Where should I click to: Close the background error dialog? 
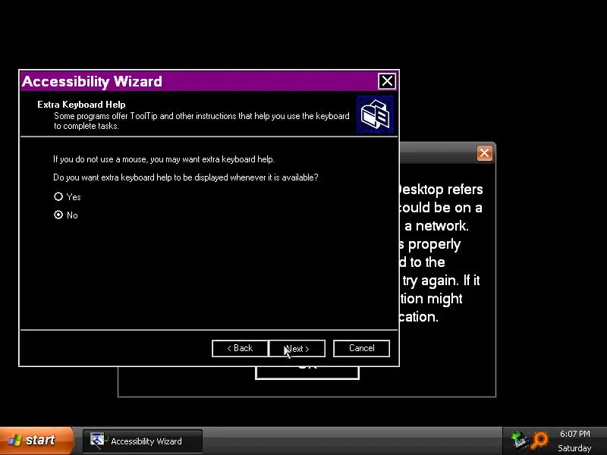point(484,153)
